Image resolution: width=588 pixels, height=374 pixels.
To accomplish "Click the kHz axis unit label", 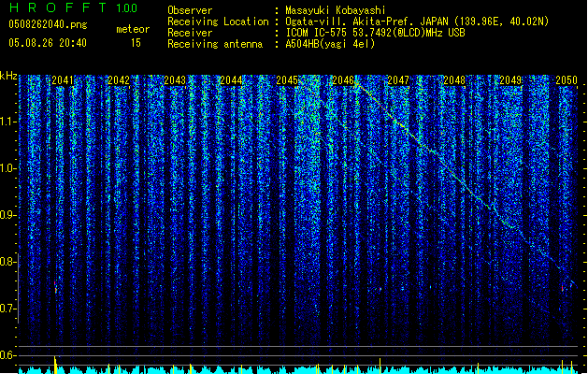I will pos(8,76).
